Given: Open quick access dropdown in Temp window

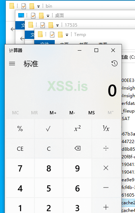Looking at the screenshot, I should (x=67, y=35).
